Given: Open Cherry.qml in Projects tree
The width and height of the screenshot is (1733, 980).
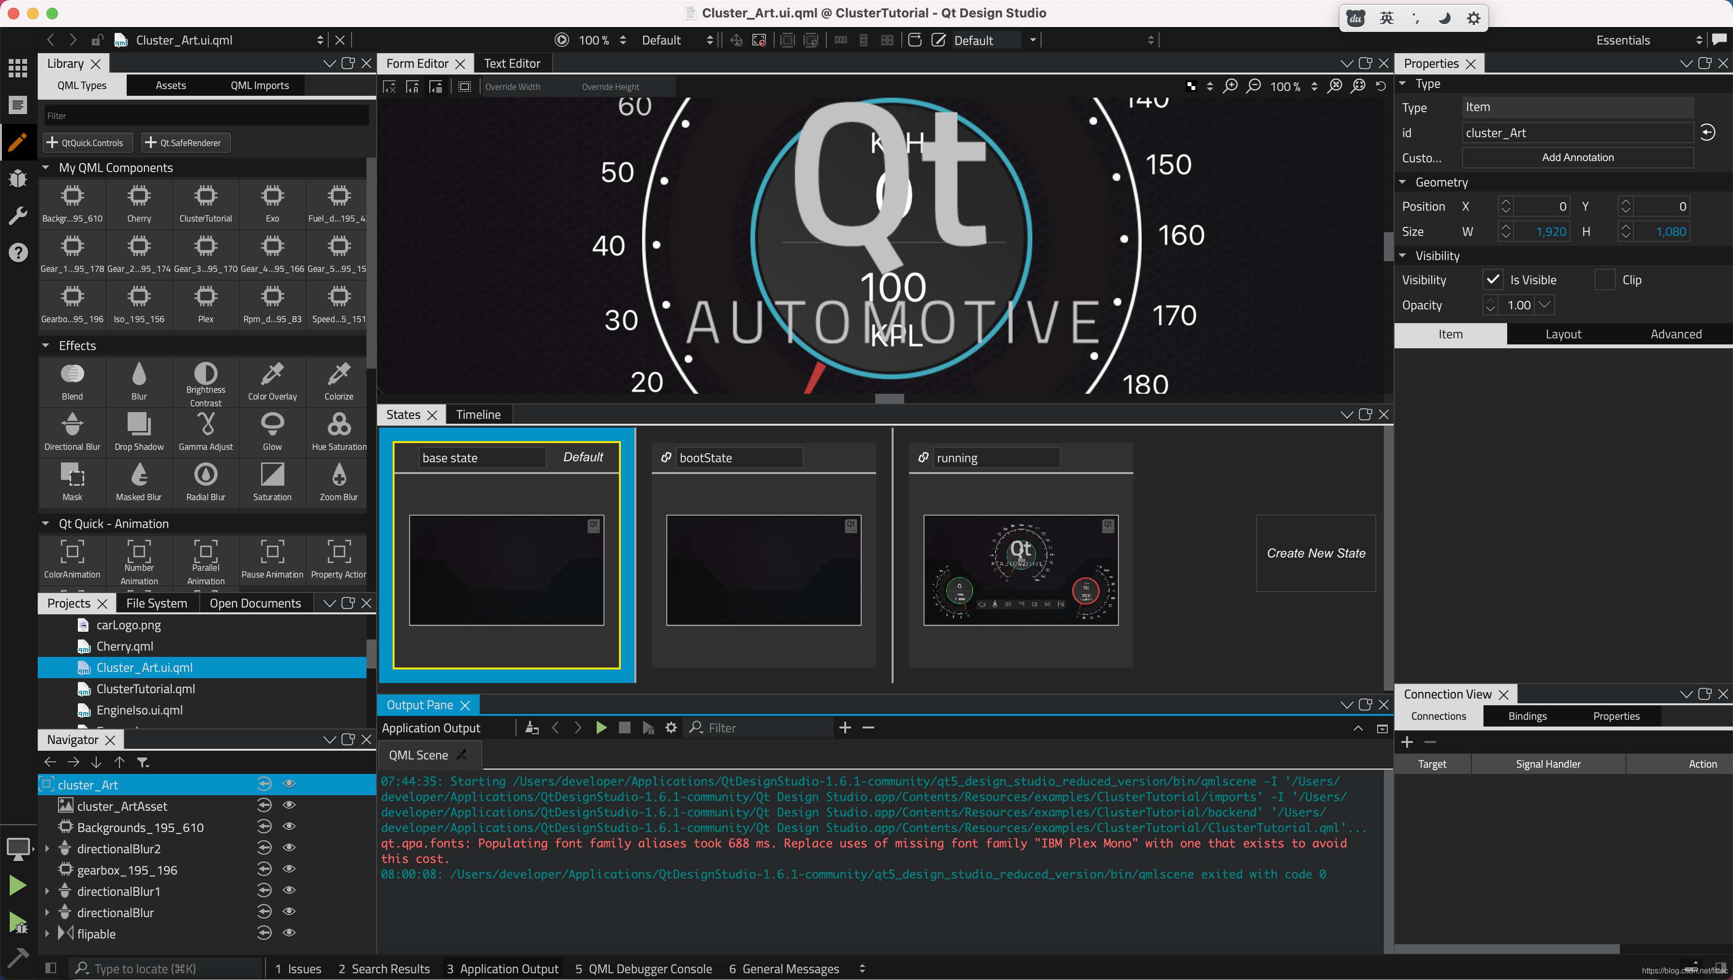Looking at the screenshot, I should [x=125, y=646].
